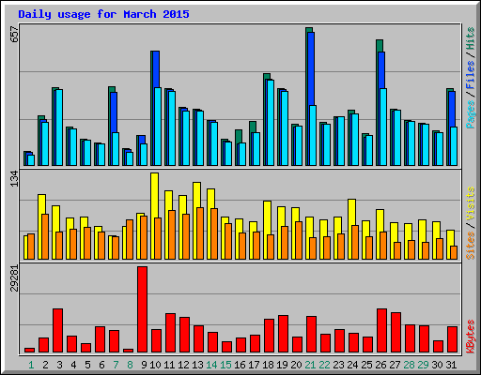Click the red KBytes bar for day 3
Screen dimensions: 481x375
pyautogui.click(x=57, y=331)
